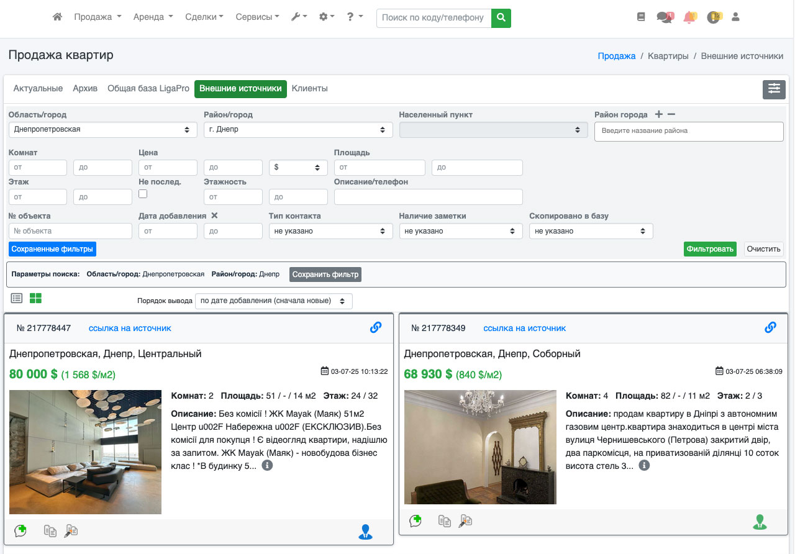This screenshot has width=795, height=554.
Task: Switch to grid view layout icon
Action: [x=35, y=298]
